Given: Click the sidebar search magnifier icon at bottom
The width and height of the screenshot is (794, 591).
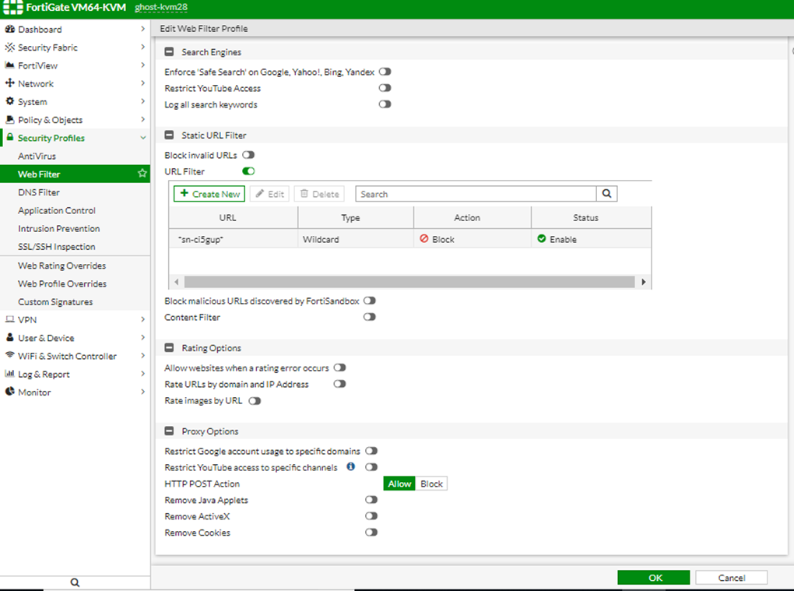Looking at the screenshot, I should pyautogui.click(x=75, y=582).
